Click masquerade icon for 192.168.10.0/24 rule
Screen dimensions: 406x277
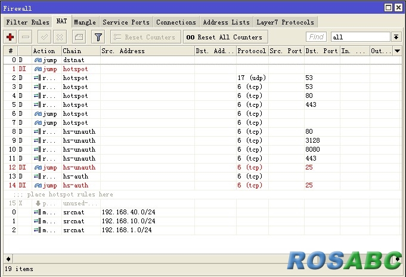(x=38, y=221)
